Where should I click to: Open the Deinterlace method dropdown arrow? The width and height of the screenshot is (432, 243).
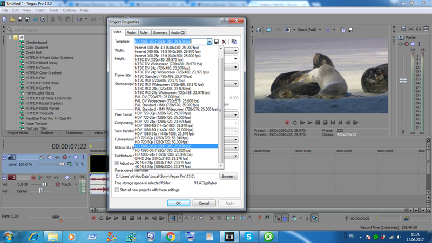point(235,156)
